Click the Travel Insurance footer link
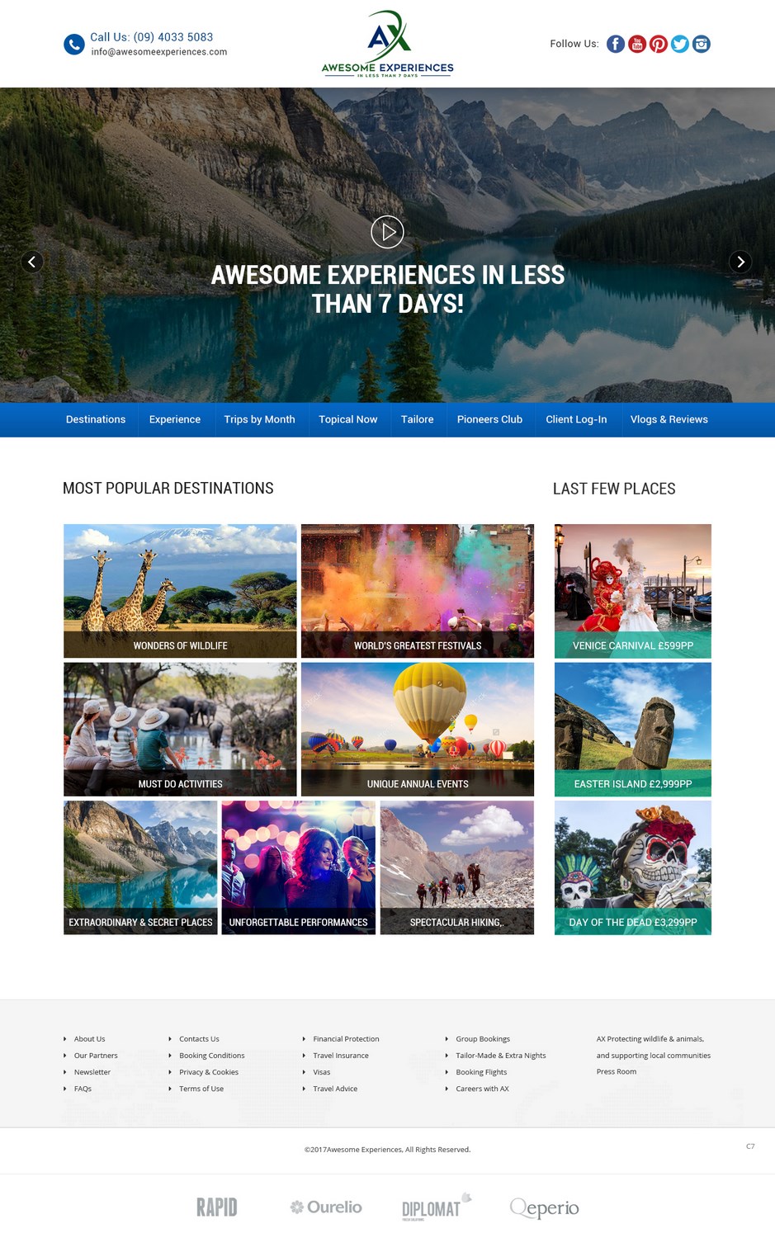 [341, 1056]
